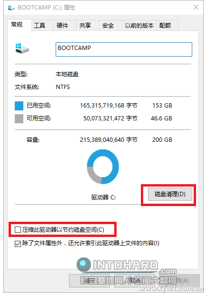Click the blue used-space color swatch

point(19,106)
